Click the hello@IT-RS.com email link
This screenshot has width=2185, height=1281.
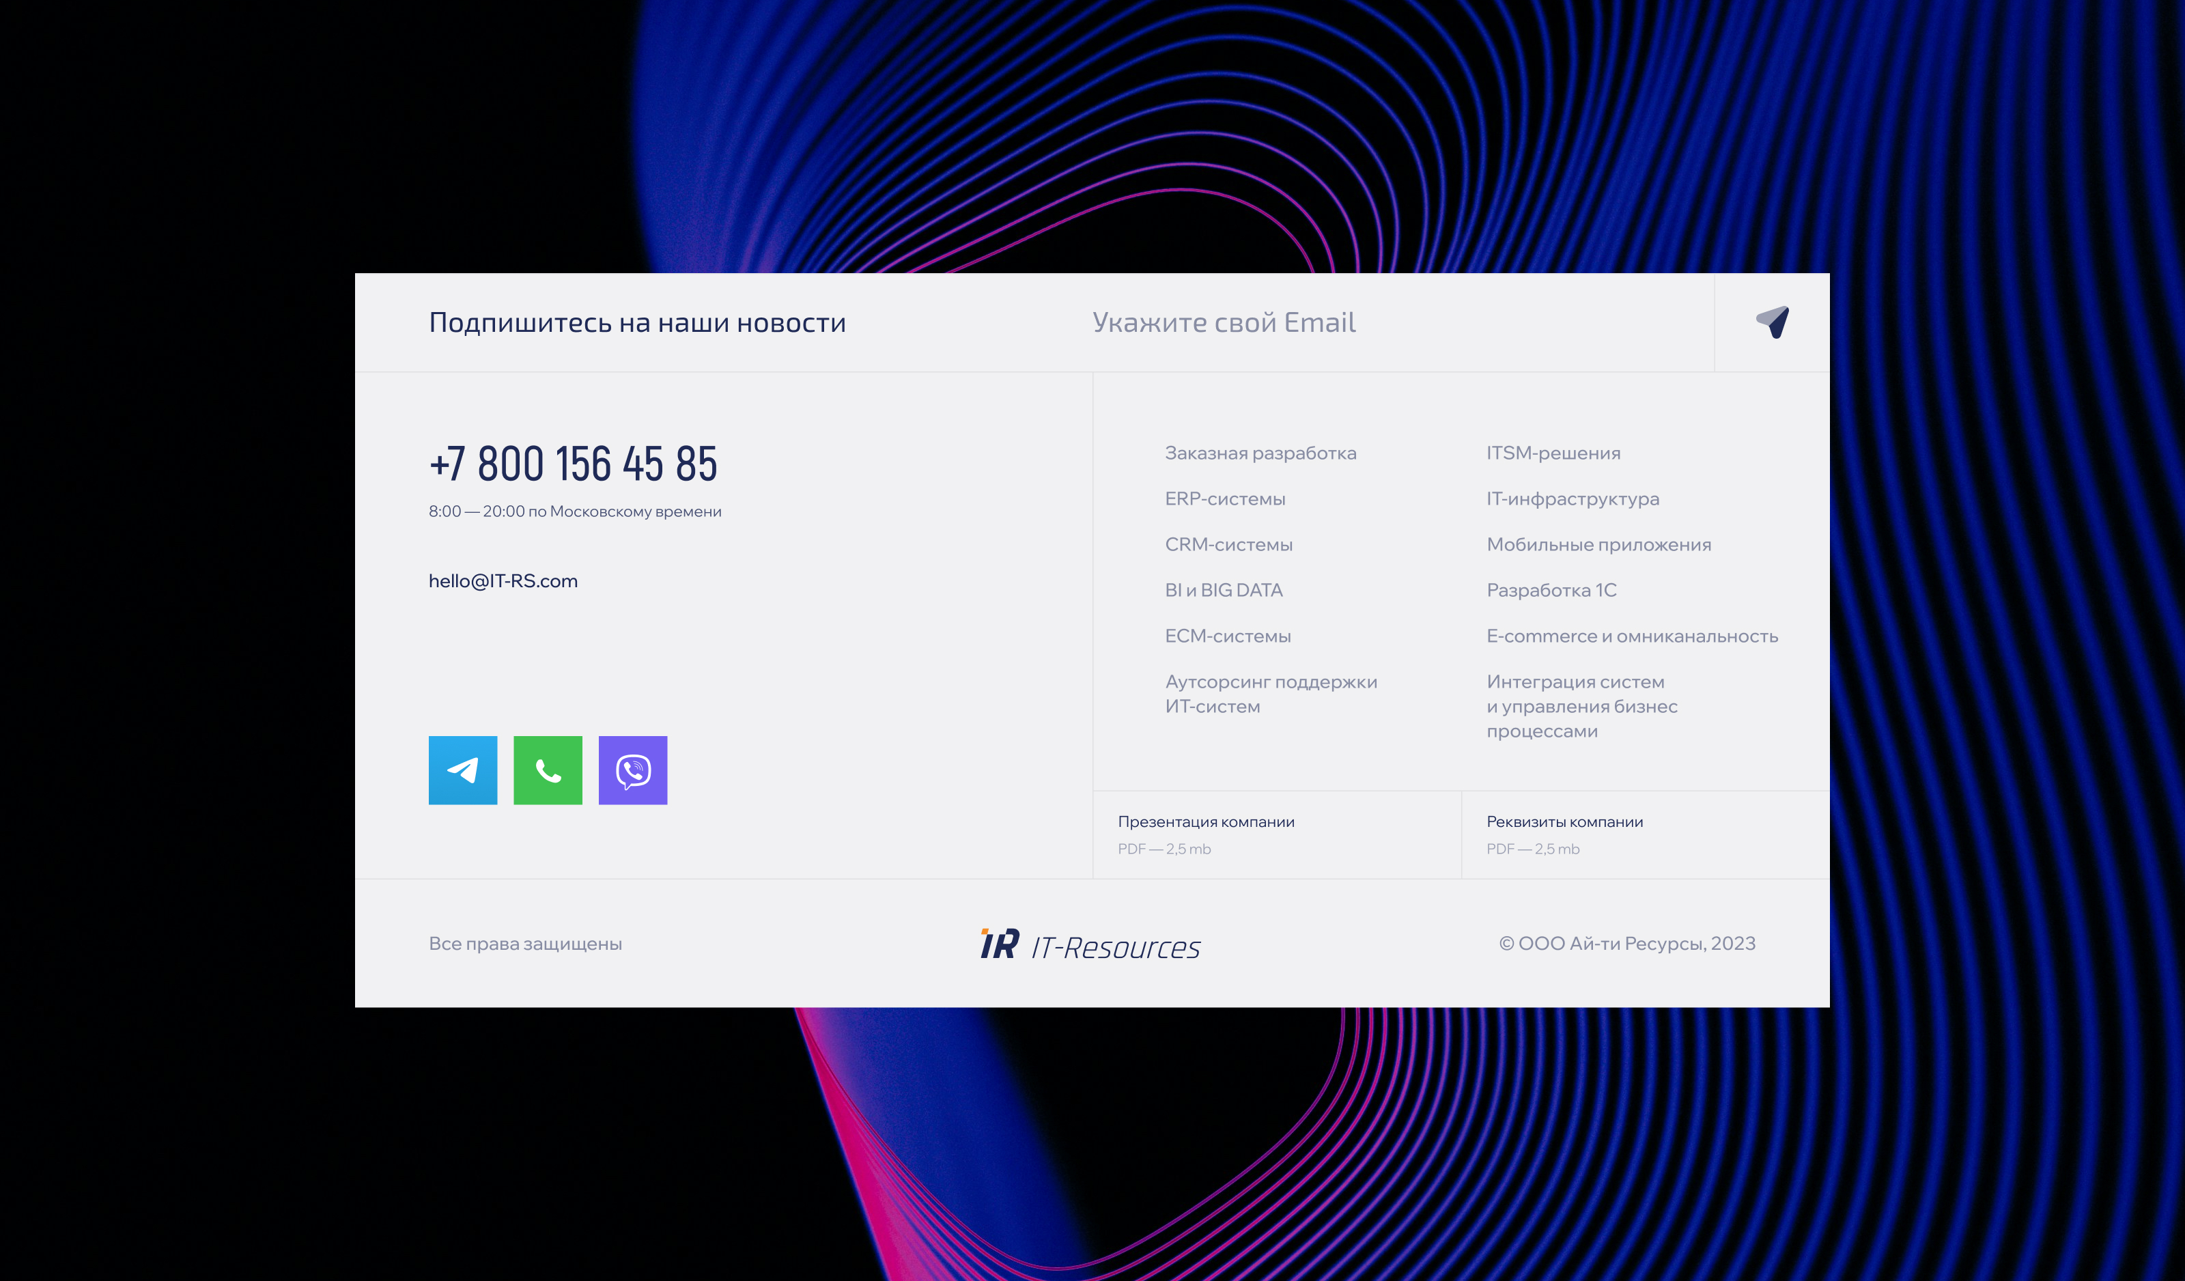(x=503, y=581)
